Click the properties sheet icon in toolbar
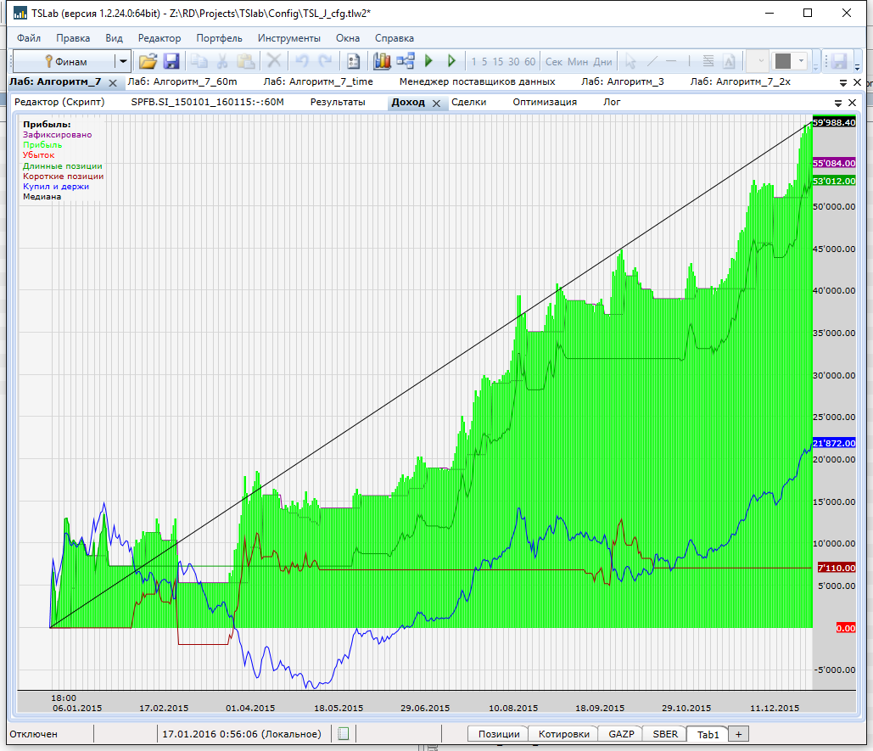The image size is (873, 751). click(x=354, y=61)
